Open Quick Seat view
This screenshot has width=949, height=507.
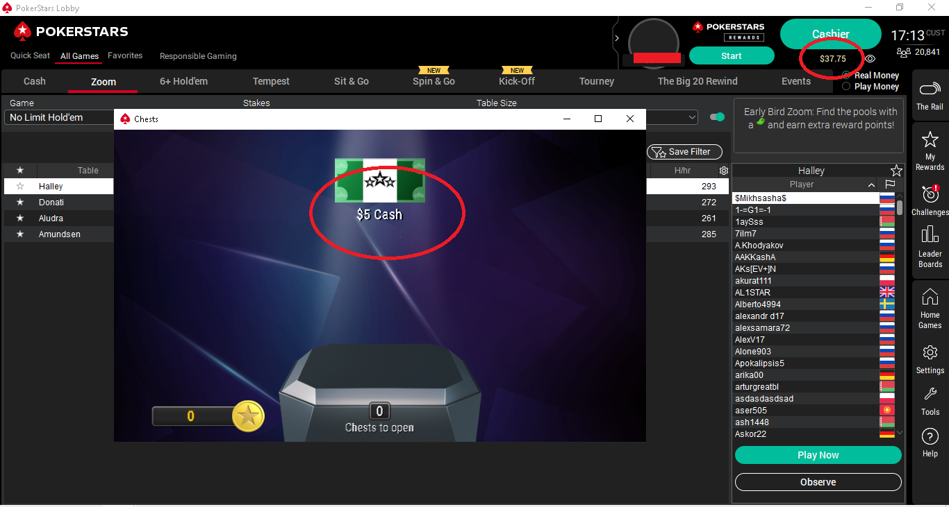coord(31,55)
